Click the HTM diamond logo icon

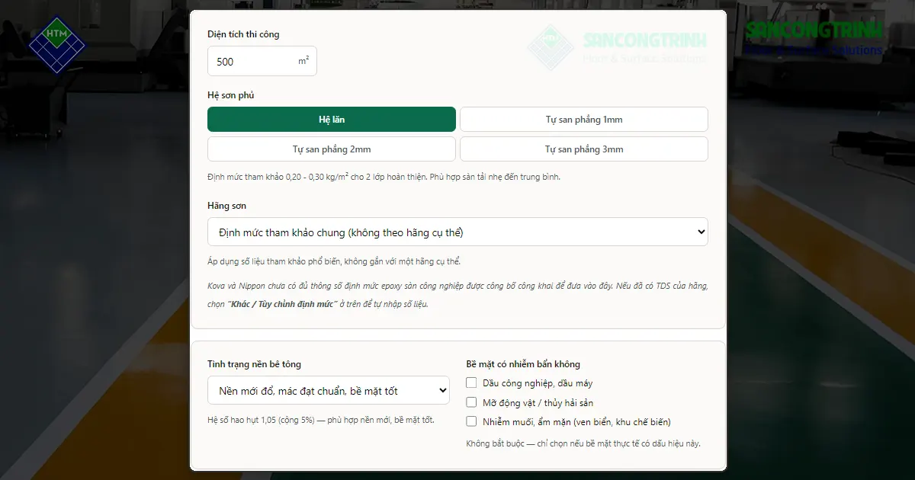pyautogui.click(x=57, y=44)
